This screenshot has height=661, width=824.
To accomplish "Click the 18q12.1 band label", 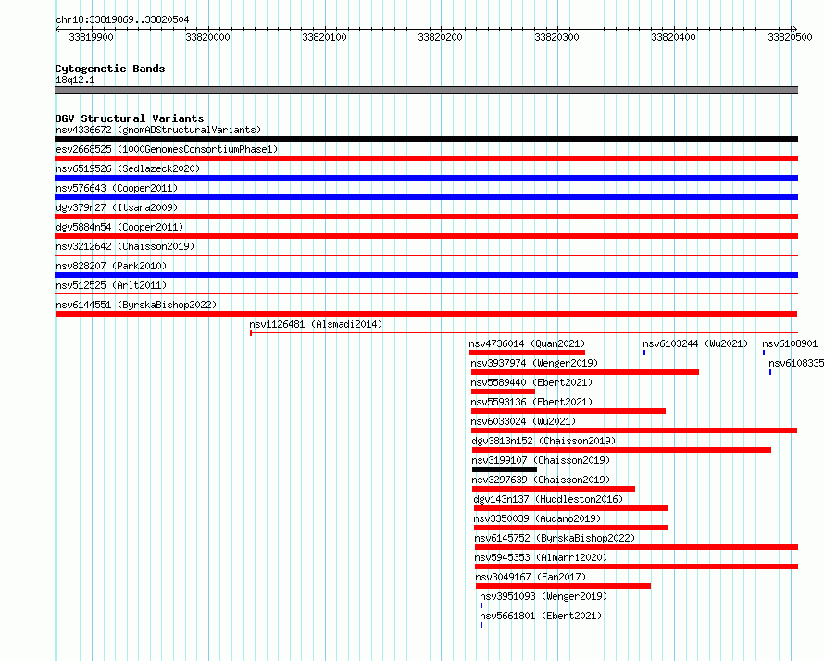I will pos(75,80).
